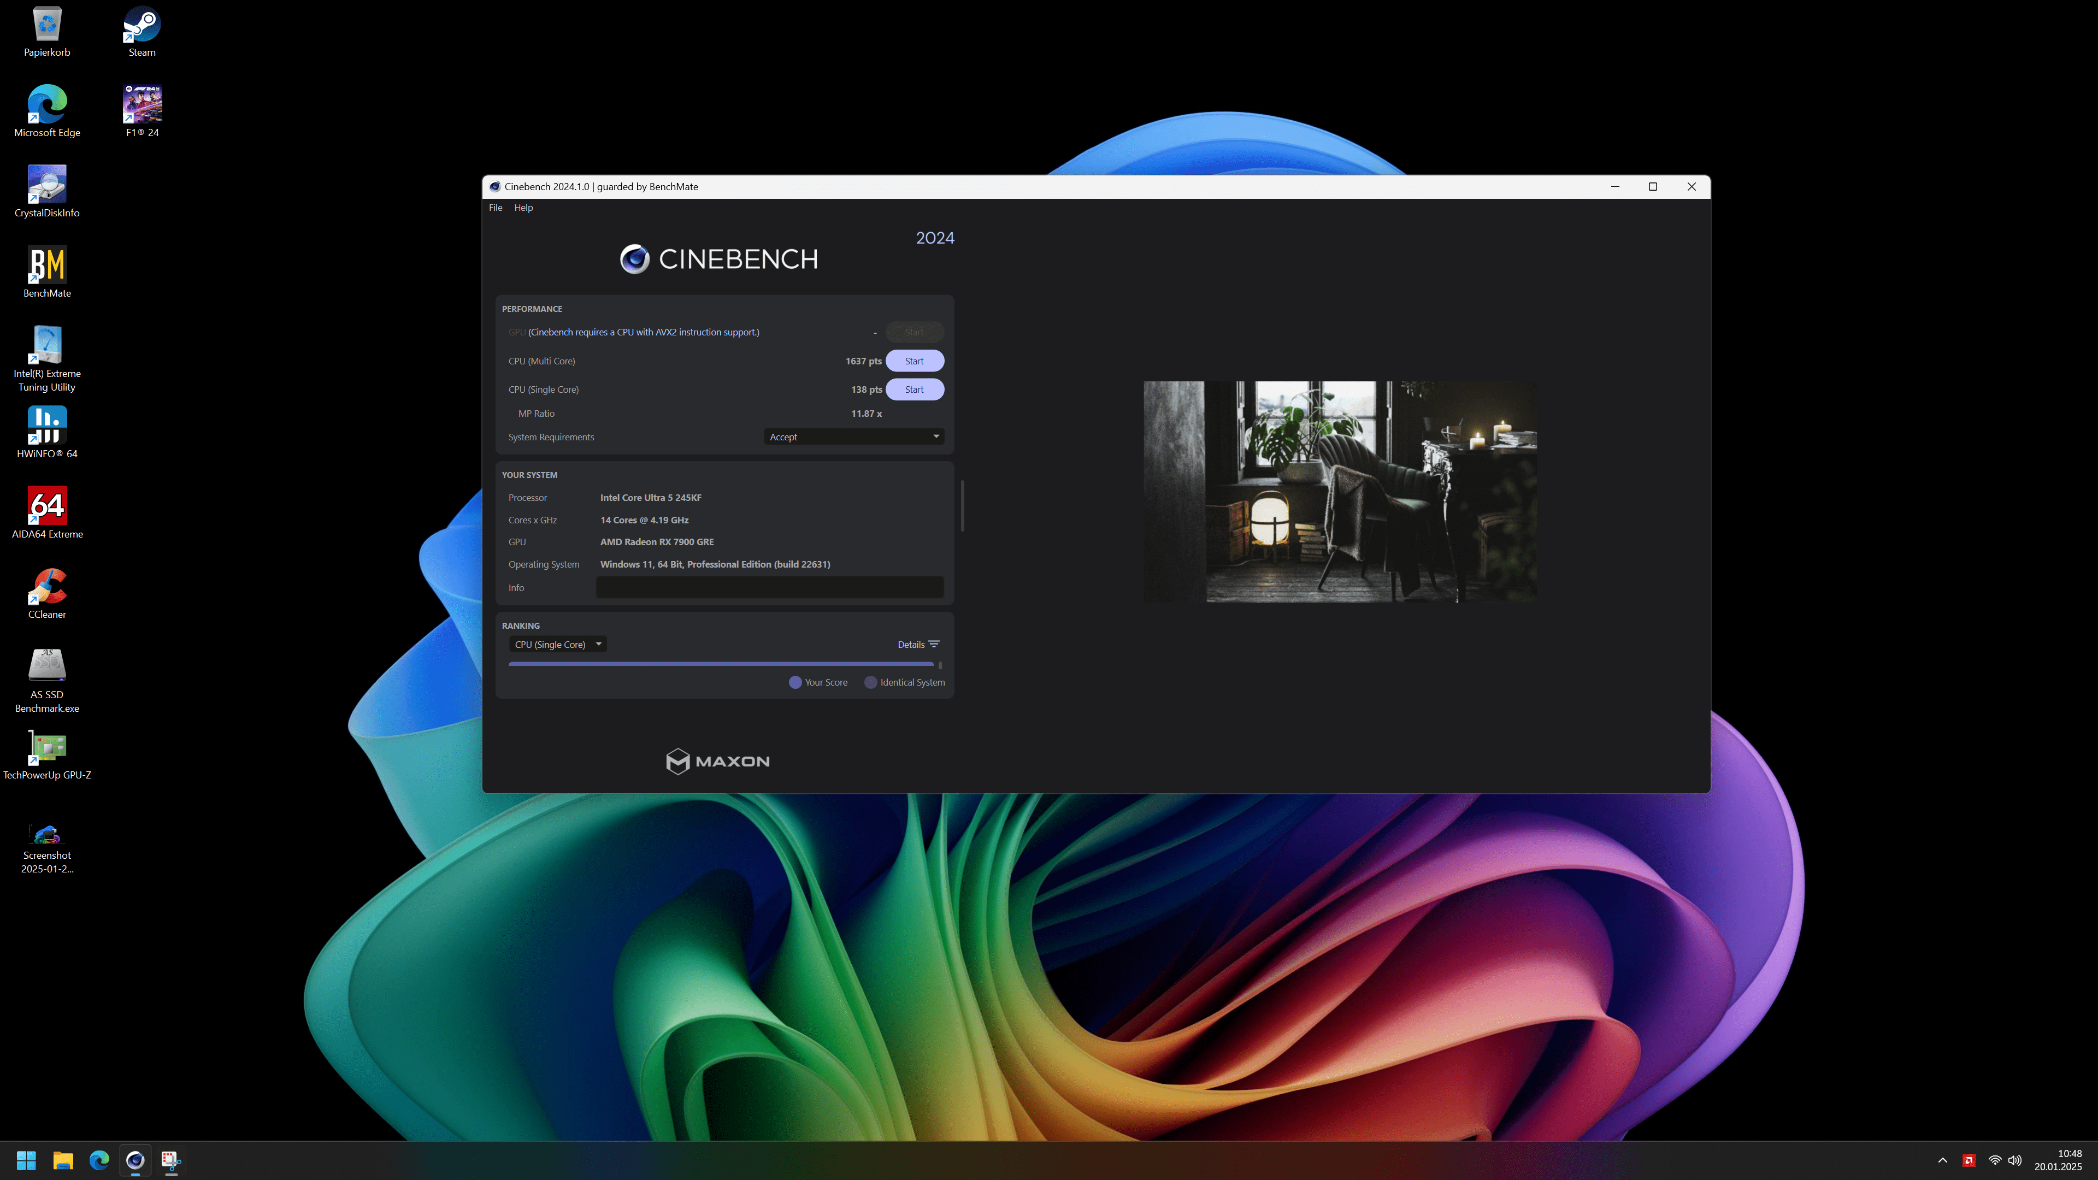Show hidden system tray icons

(x=1942, y=1160)
